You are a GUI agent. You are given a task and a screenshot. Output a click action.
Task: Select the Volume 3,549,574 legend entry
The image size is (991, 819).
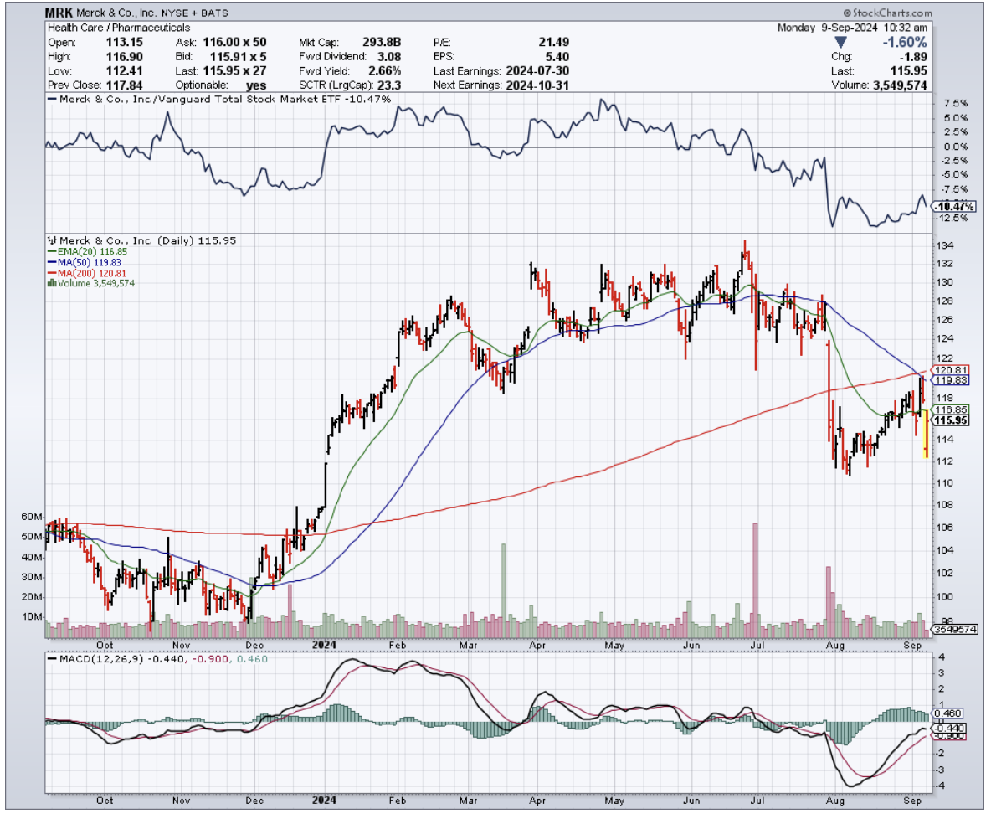coord(96,283)
